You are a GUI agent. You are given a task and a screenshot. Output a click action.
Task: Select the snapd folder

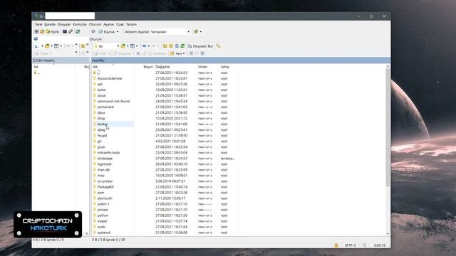coord(102,221)
